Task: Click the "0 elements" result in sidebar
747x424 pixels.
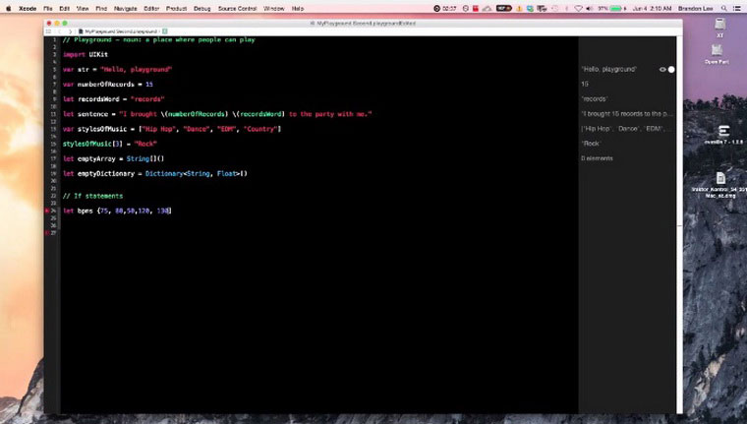Action: (x=597, y=158)
